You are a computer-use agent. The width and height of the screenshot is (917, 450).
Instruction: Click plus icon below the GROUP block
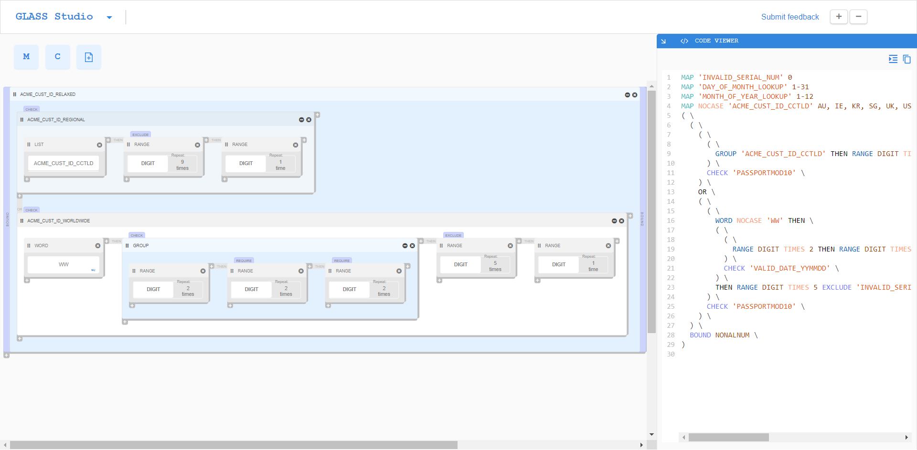[125, 322]
